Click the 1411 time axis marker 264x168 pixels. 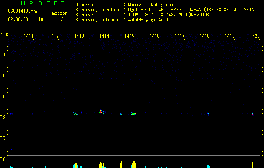29,36
